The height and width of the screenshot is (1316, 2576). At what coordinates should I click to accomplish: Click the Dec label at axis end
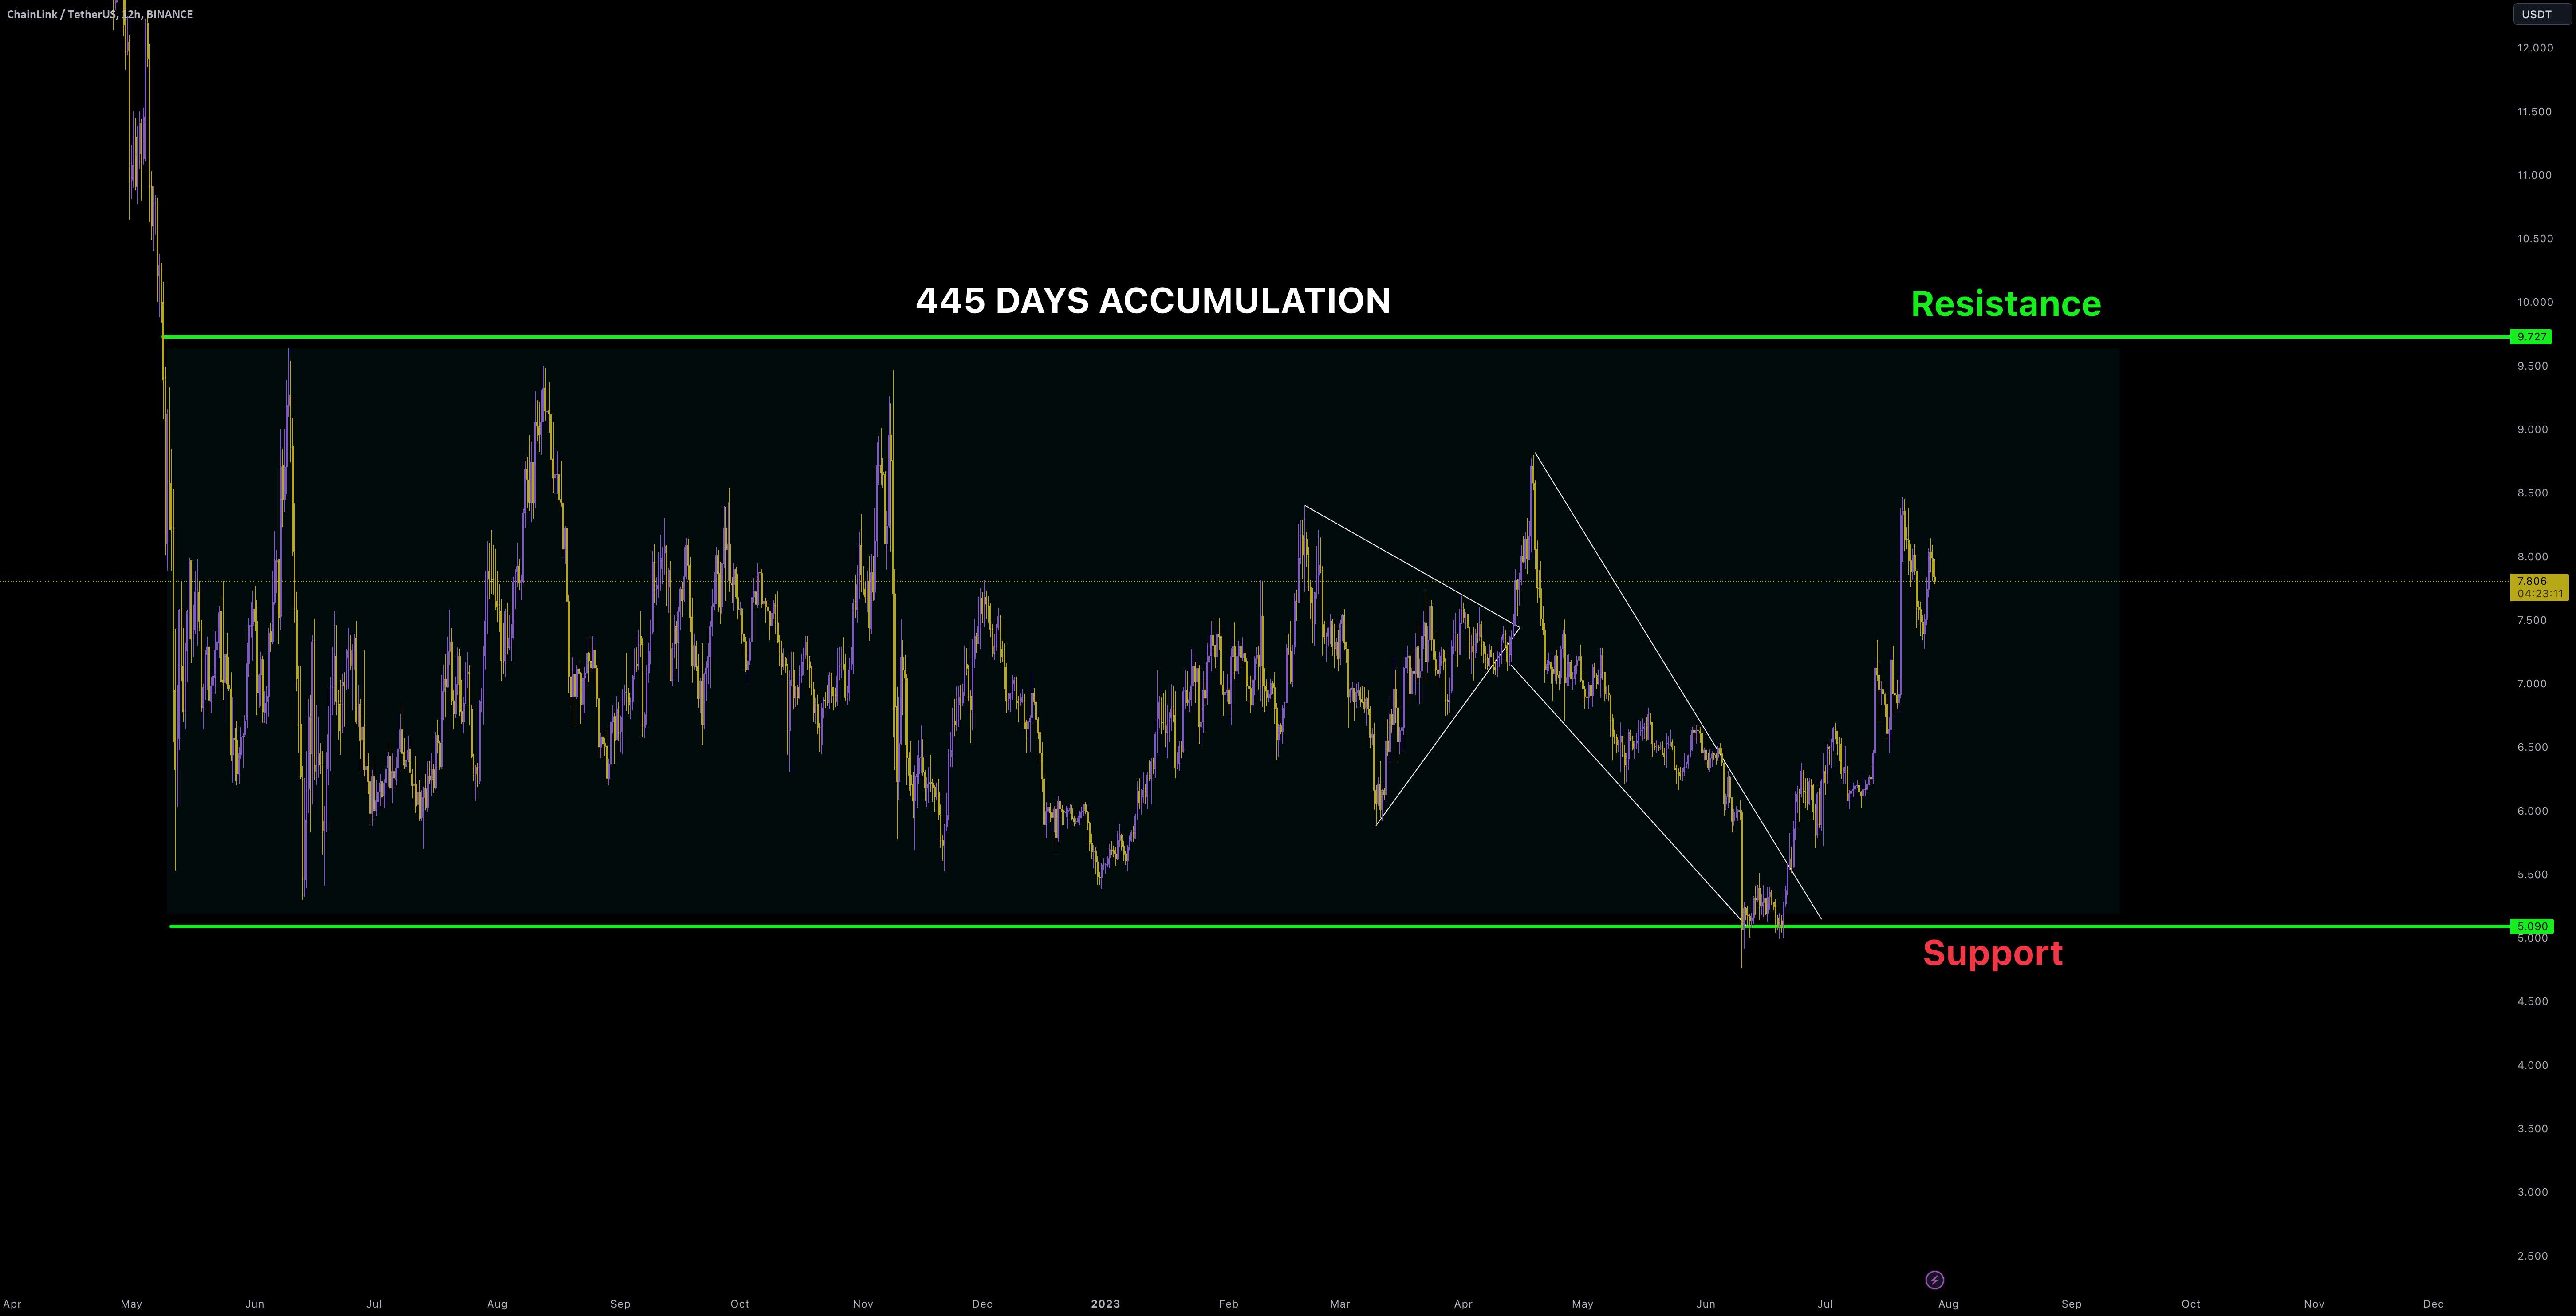(x=2433, y=1304)
